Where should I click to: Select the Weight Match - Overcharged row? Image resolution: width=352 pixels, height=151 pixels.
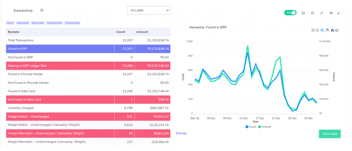88,116
